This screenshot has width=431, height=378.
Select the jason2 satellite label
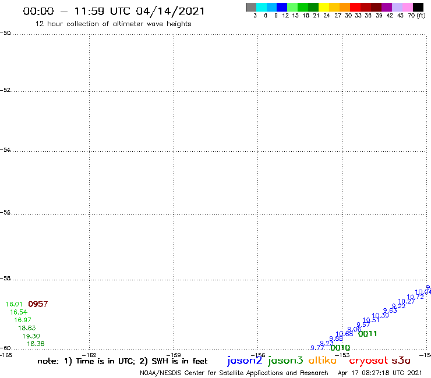click(x=245, y=361)
